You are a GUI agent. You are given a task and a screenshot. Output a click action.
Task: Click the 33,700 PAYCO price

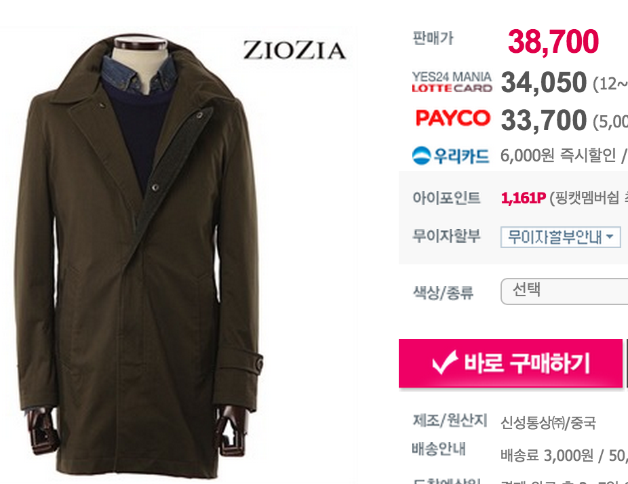(x=543, y=120)
